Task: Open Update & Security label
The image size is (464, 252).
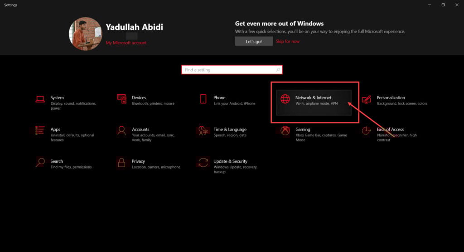Action: 230,161
